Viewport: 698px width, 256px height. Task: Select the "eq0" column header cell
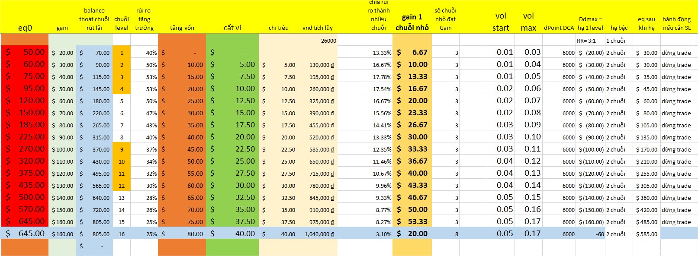(25, 28)
